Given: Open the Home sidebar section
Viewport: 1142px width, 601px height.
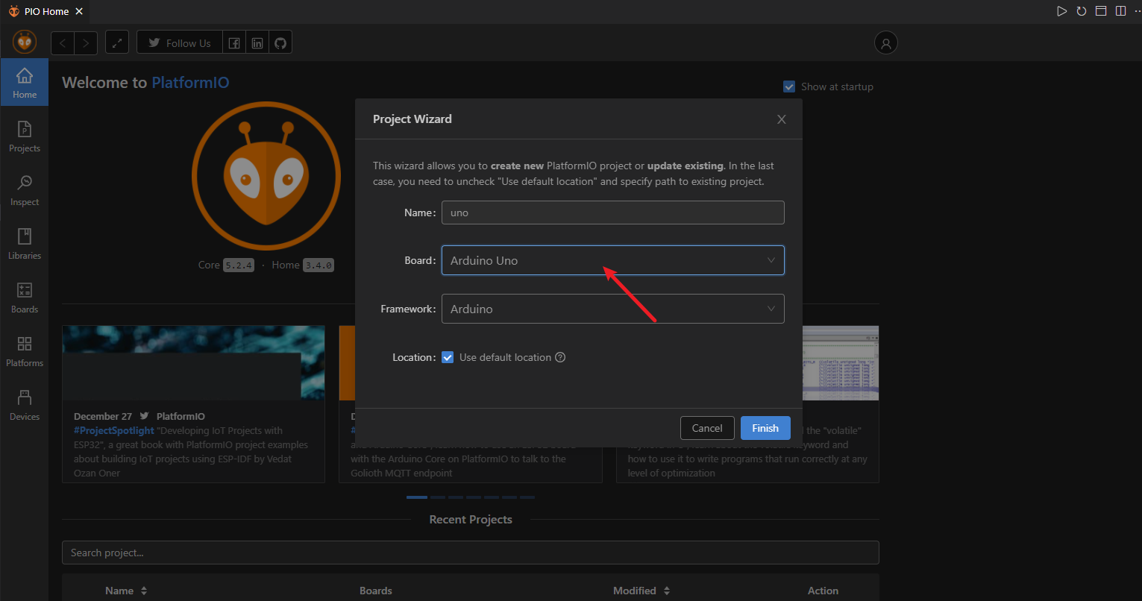Looking at the screenshot, I should [25, 82].
